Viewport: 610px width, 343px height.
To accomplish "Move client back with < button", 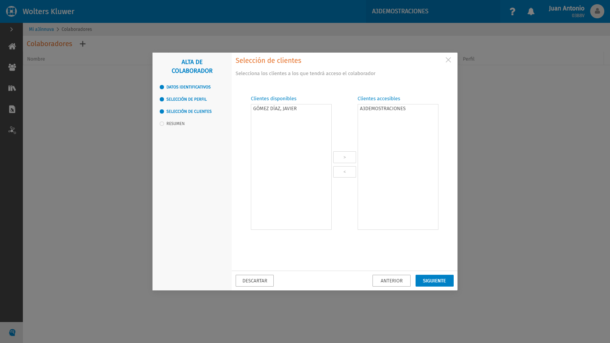I will [x=345, y=172].
